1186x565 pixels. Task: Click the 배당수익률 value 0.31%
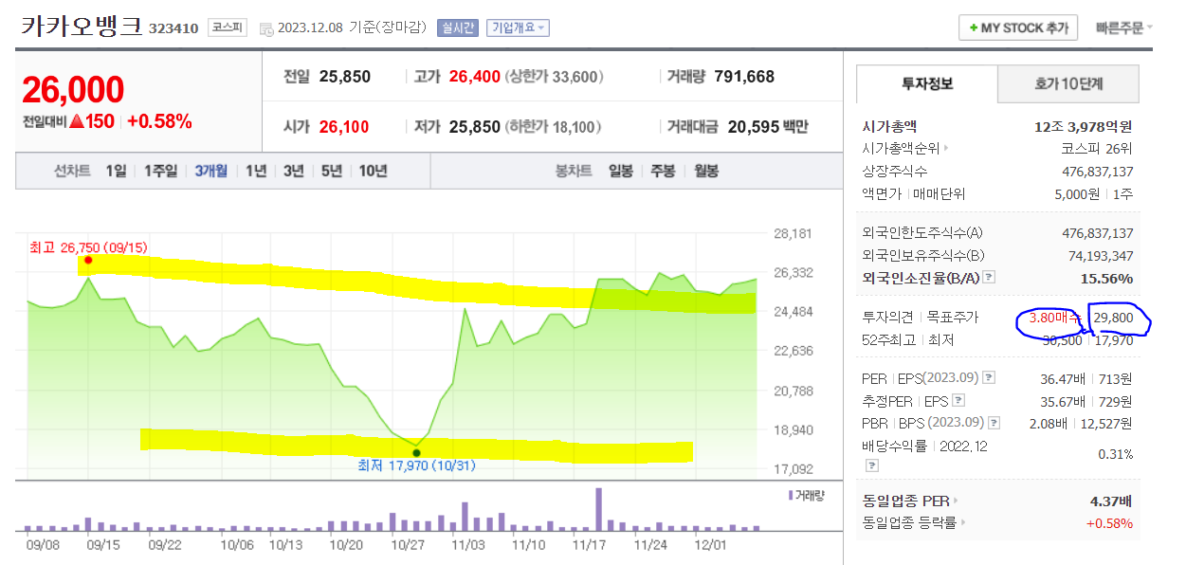pos(1116,454)
